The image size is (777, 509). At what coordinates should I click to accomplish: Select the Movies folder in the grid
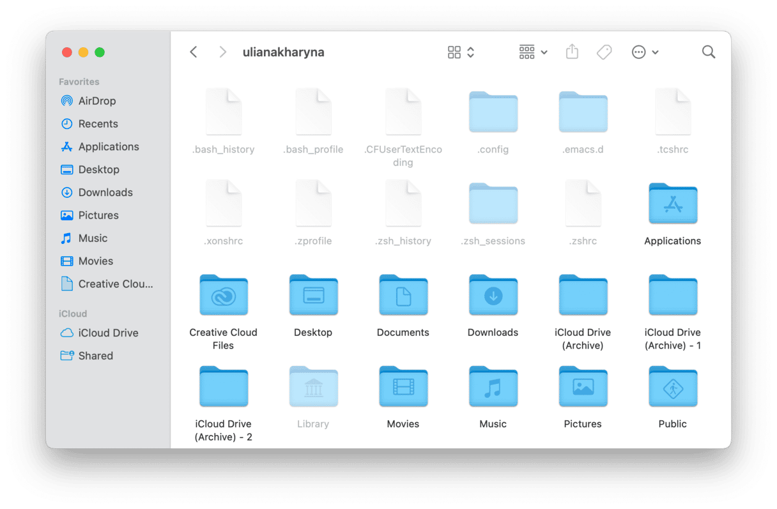click(403, 386)
